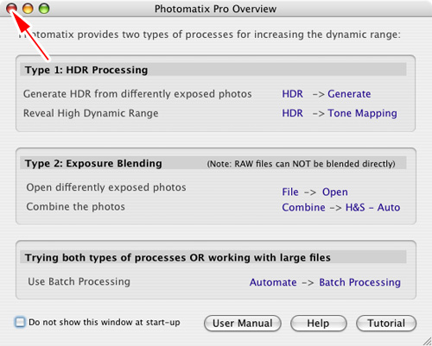Click the 'Photomatix Pro Overview' window title
Viewport: 432px width, 346px height.
pos(215,9)
